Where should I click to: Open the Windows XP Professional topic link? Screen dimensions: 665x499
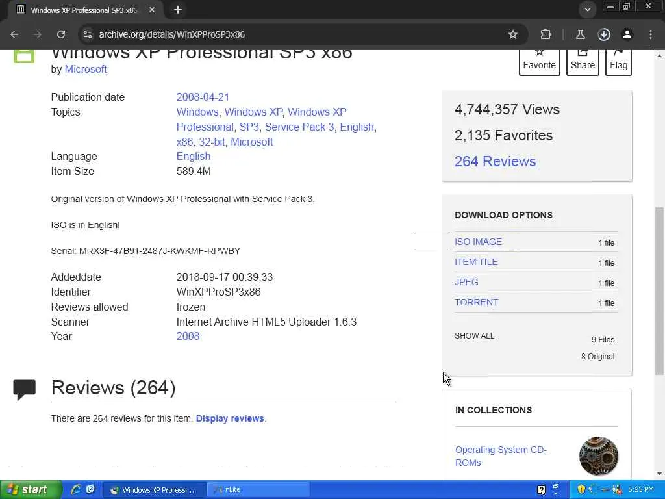tap(261, 120)
